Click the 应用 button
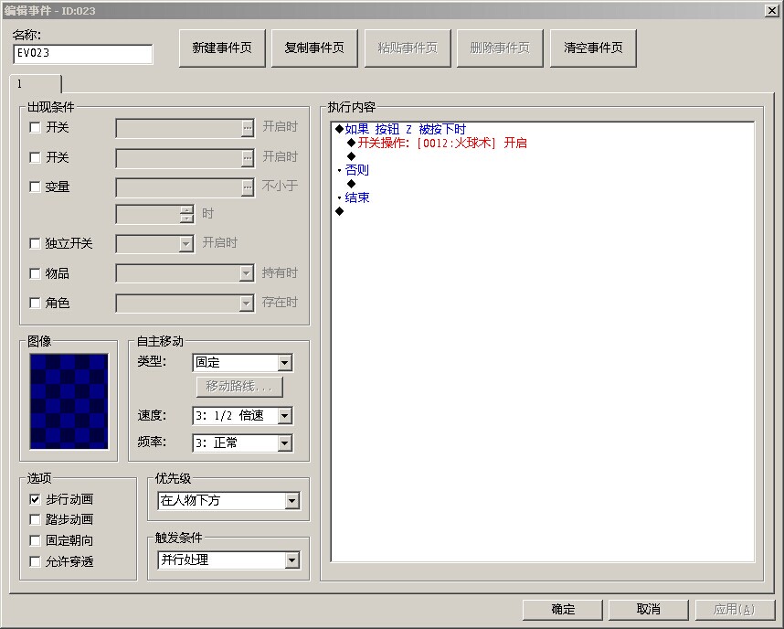The height and width of the screenshot is (629, 784). pyautogui.click(x=734, y=610)
